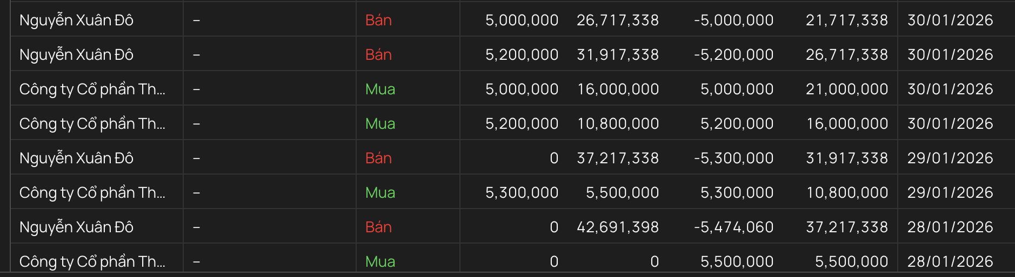
Task: Select the -5,200,000 change cell
Action: [733, 54]
